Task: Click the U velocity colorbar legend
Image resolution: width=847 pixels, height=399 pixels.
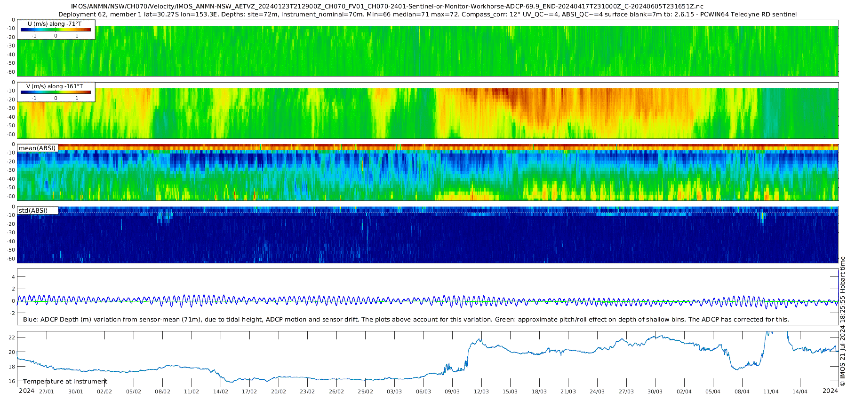Action: pyautogui.click(x=56, y=30)
